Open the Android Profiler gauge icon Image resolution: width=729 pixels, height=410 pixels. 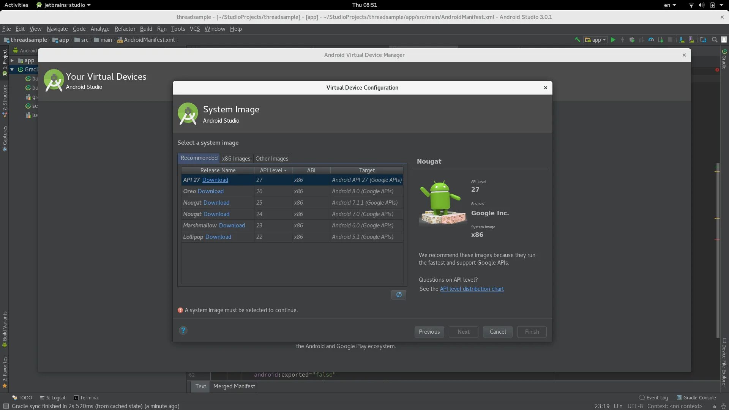651,39
